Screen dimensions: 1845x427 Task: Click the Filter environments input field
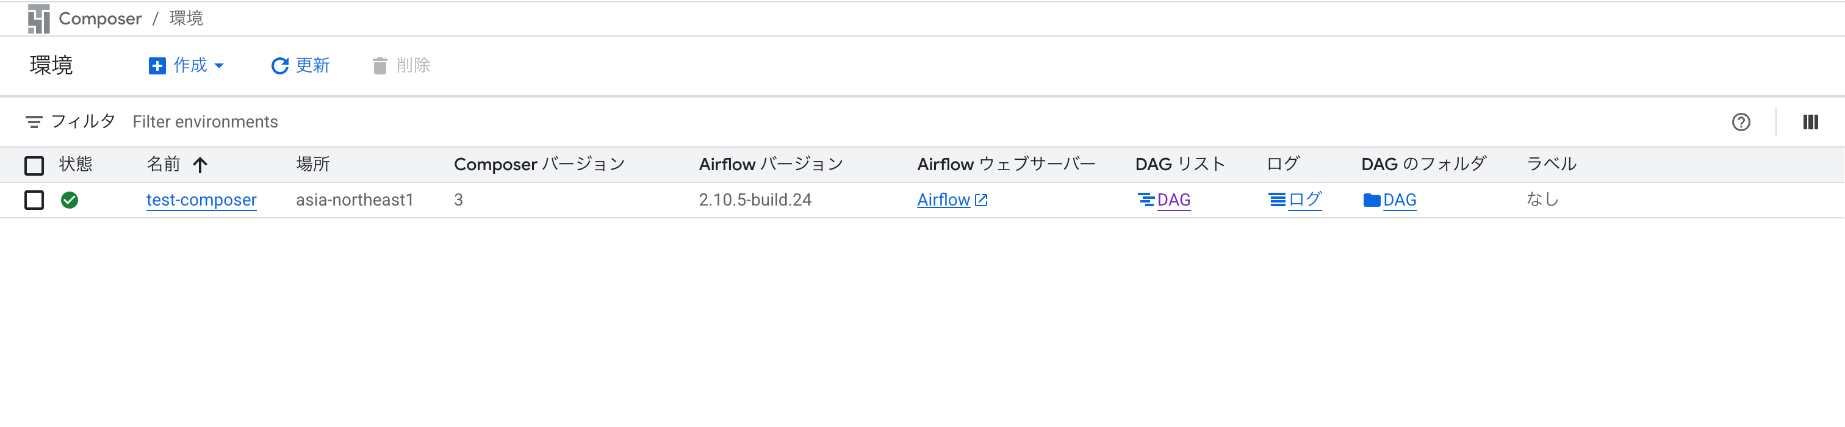tap(205, 122)
